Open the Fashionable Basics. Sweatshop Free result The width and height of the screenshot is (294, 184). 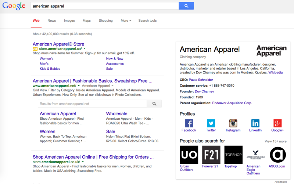point(93,81)
